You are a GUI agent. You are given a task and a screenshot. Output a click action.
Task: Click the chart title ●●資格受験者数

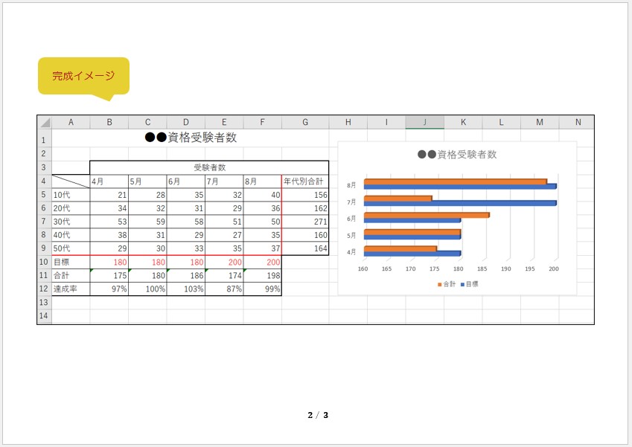point(457,155)
